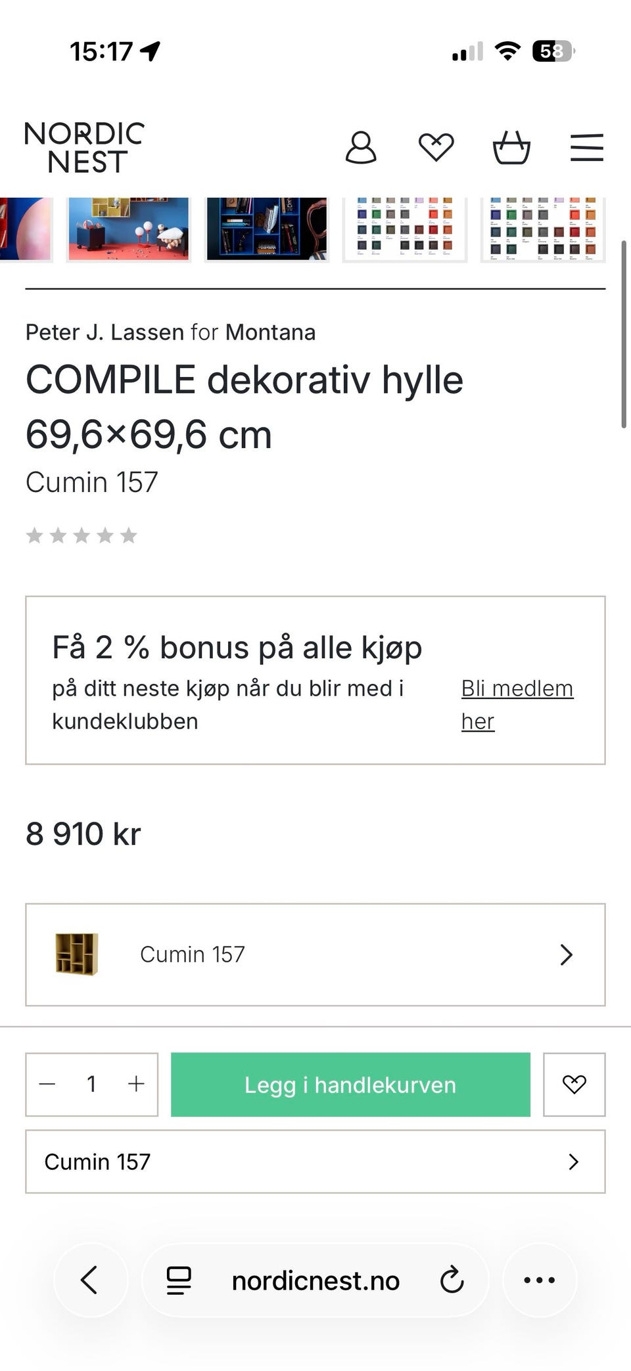Click chevron on the color variant row

(x=566, y=955)
